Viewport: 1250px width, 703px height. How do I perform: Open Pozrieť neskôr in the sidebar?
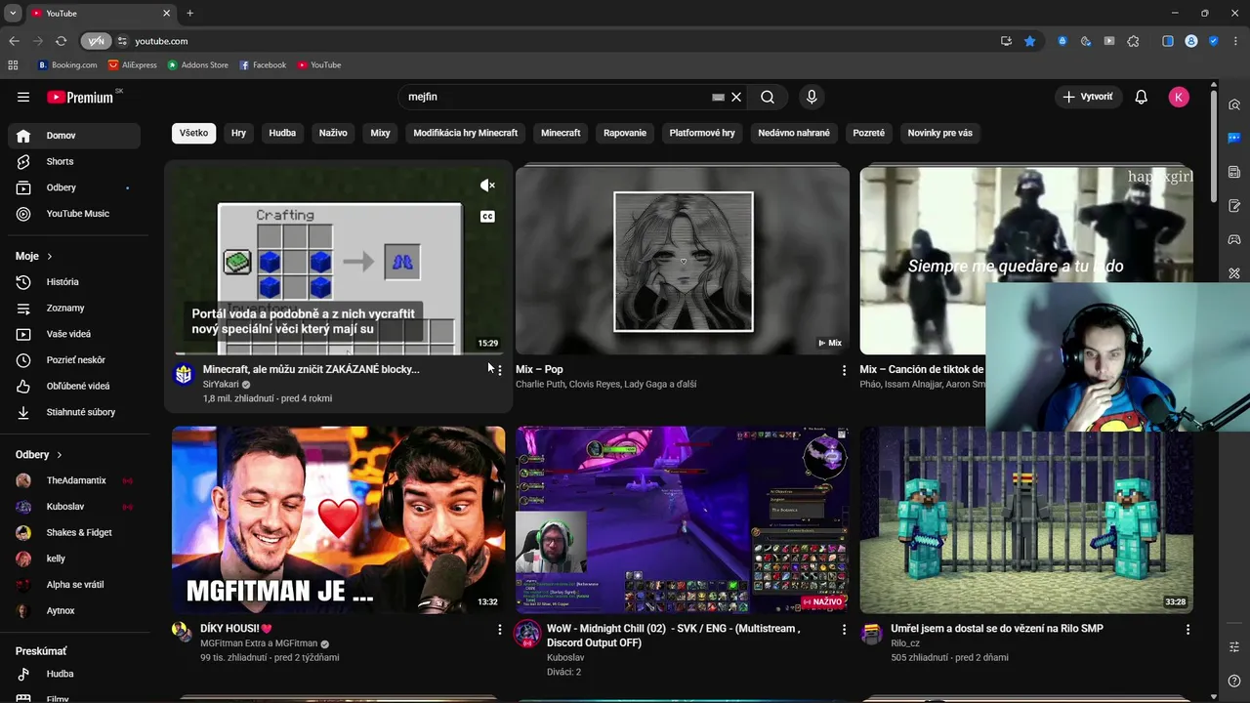pyautogui.click(x=74, y=360)
